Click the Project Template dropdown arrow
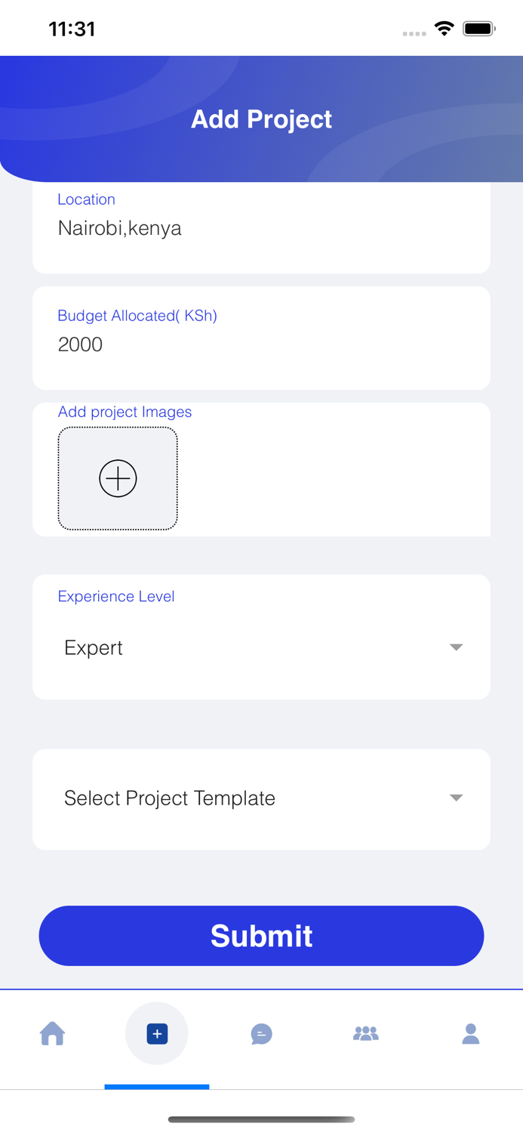The width and height of the screenshot is (523, 1133). pyautogui.click(x=456, y=798)
